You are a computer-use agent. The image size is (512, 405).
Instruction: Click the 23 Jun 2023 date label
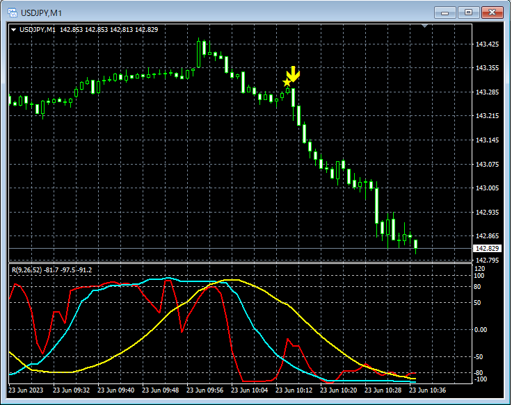[x=26, y=390]
